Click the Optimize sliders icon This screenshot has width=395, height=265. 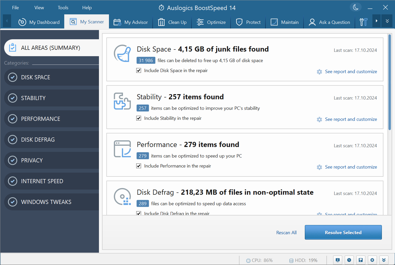pos(200,22)
